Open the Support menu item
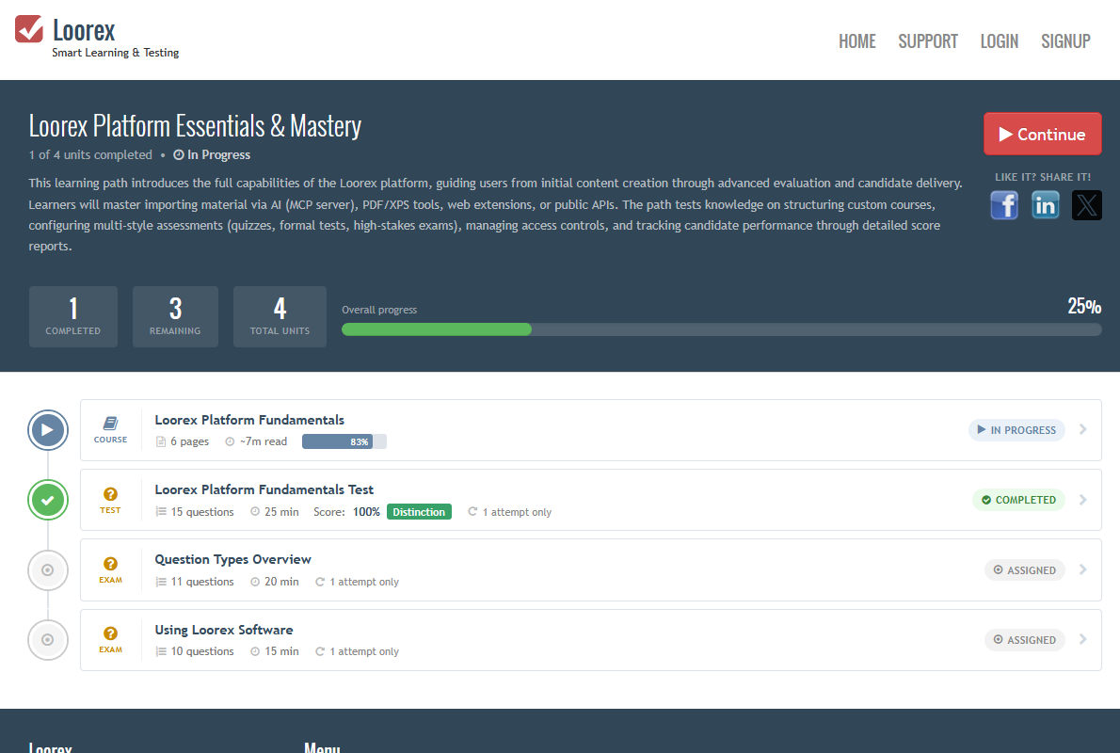The height and width of the screenshot is (753, 1120). click(x=928, y=41)
